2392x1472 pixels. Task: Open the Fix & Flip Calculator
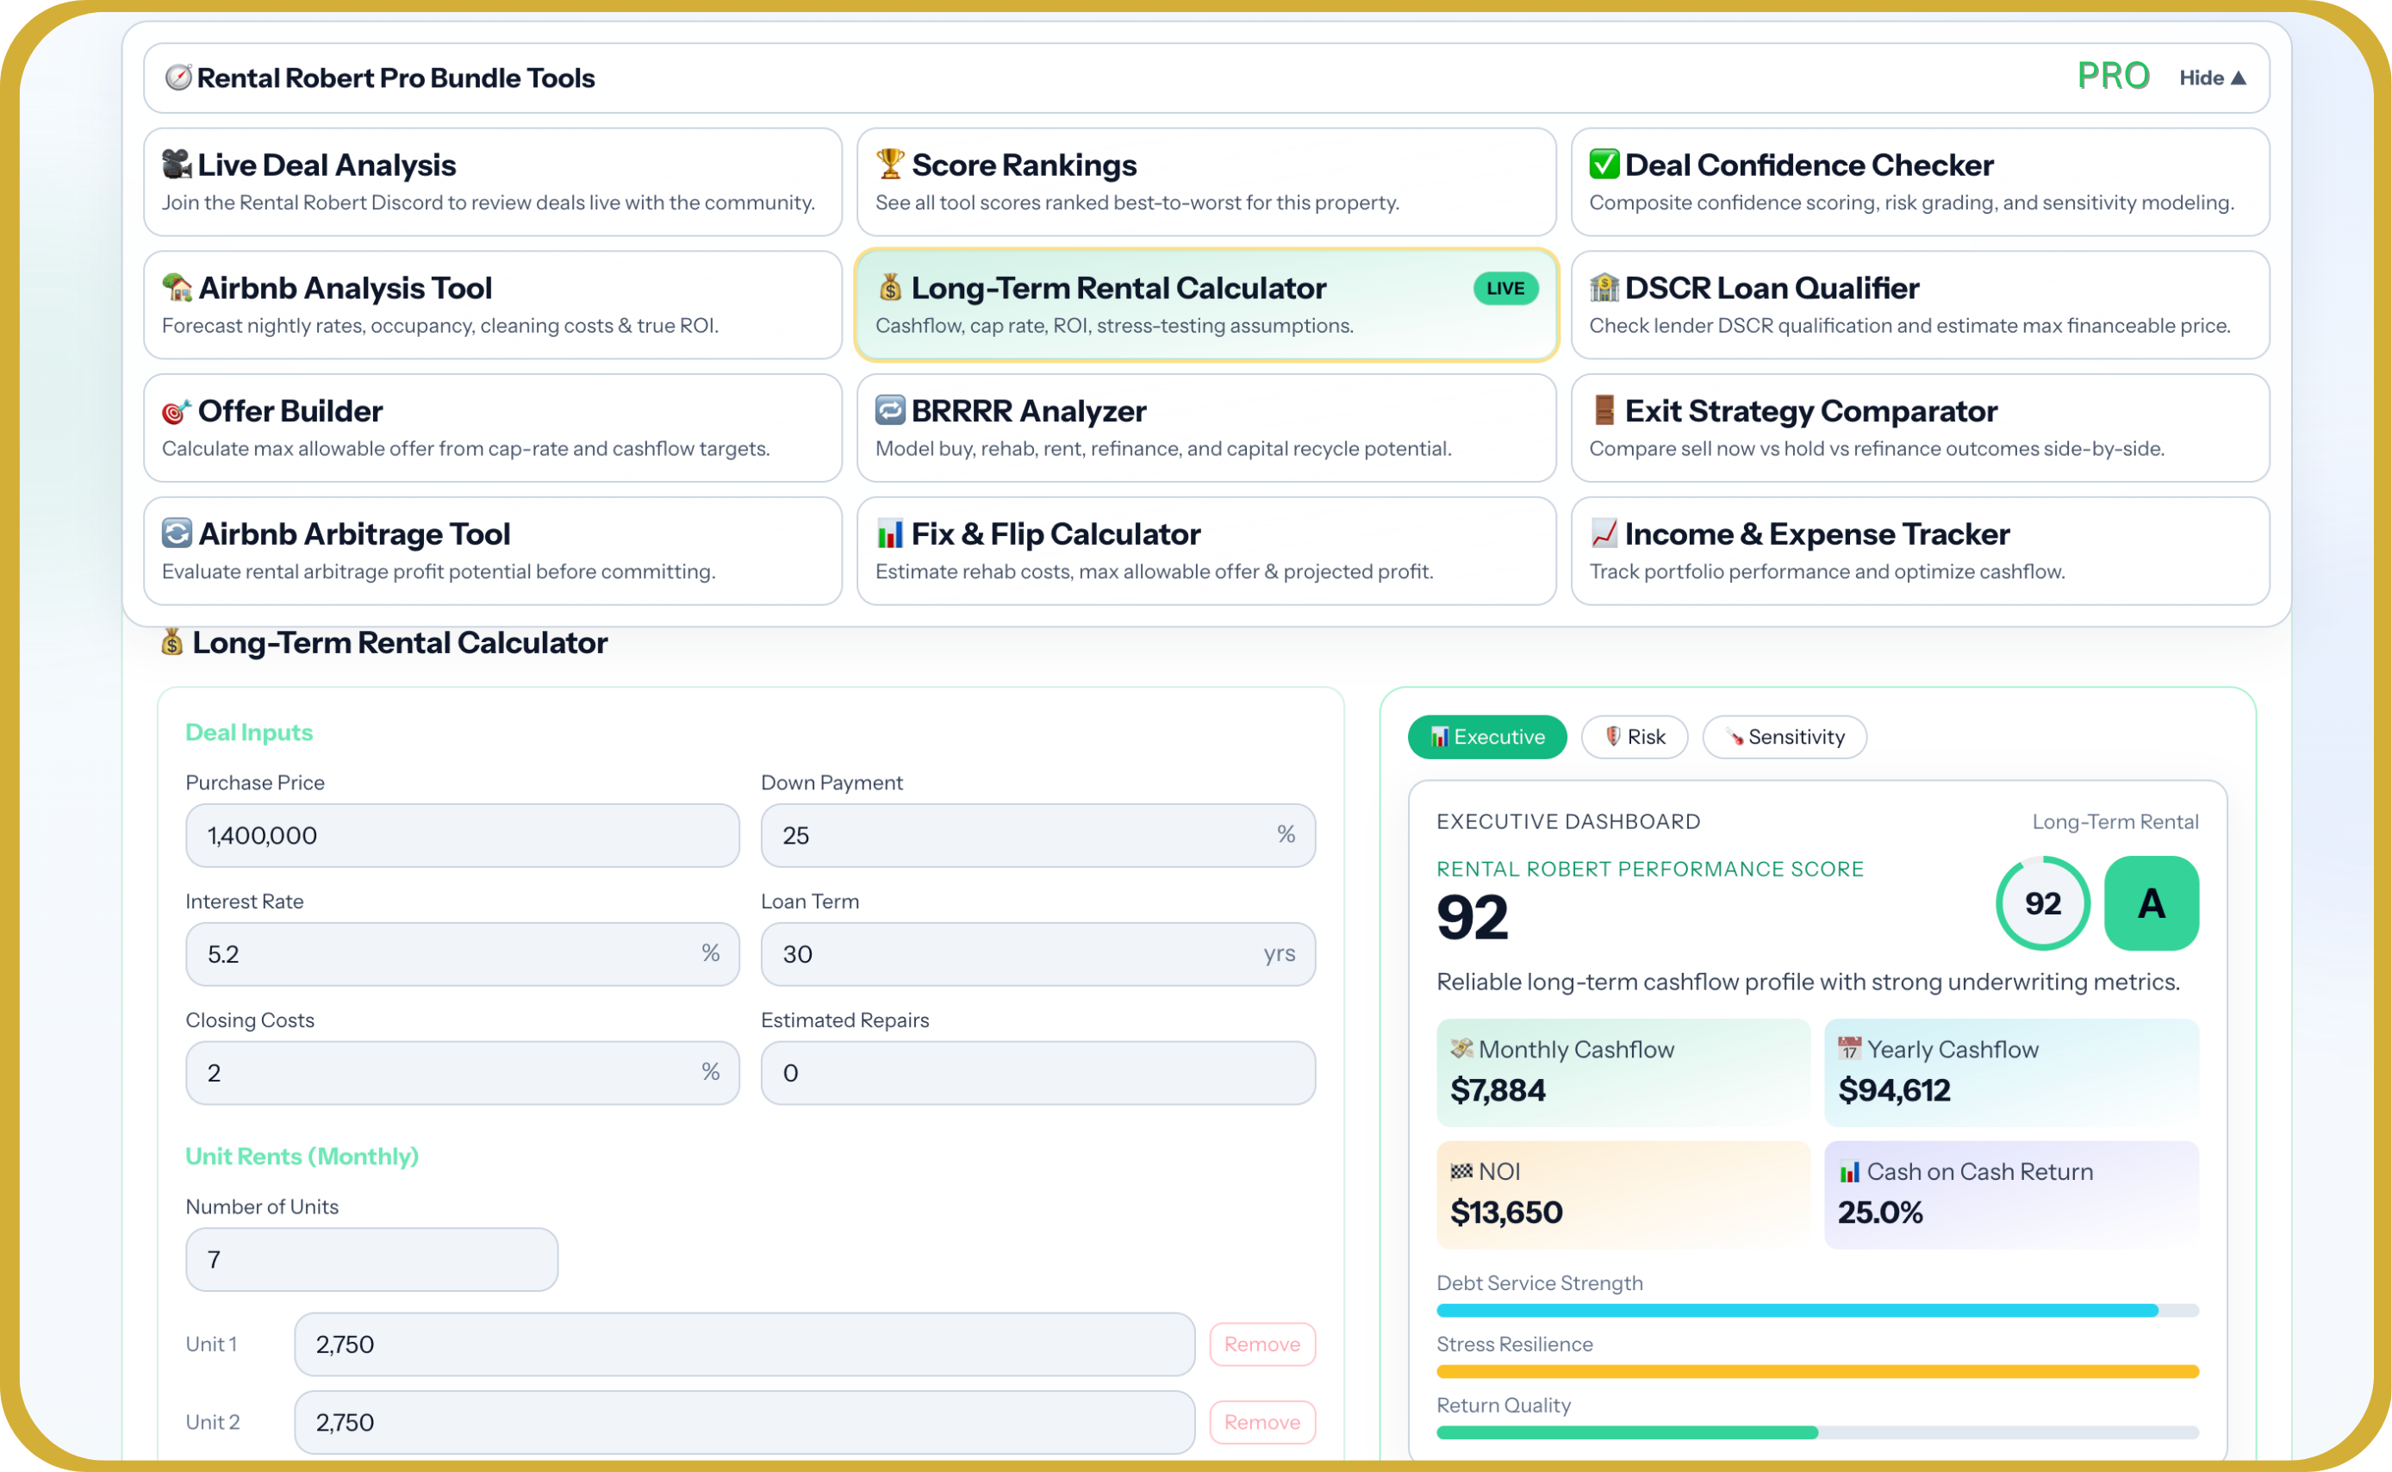tap(1205, 550)
